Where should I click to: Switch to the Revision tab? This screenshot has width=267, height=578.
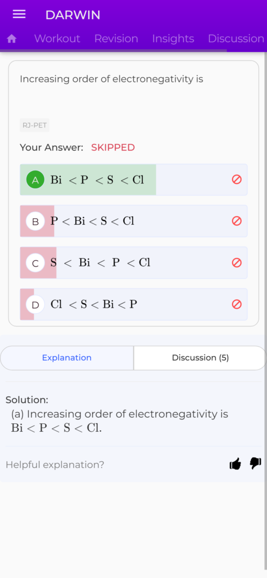coord(116,39)
